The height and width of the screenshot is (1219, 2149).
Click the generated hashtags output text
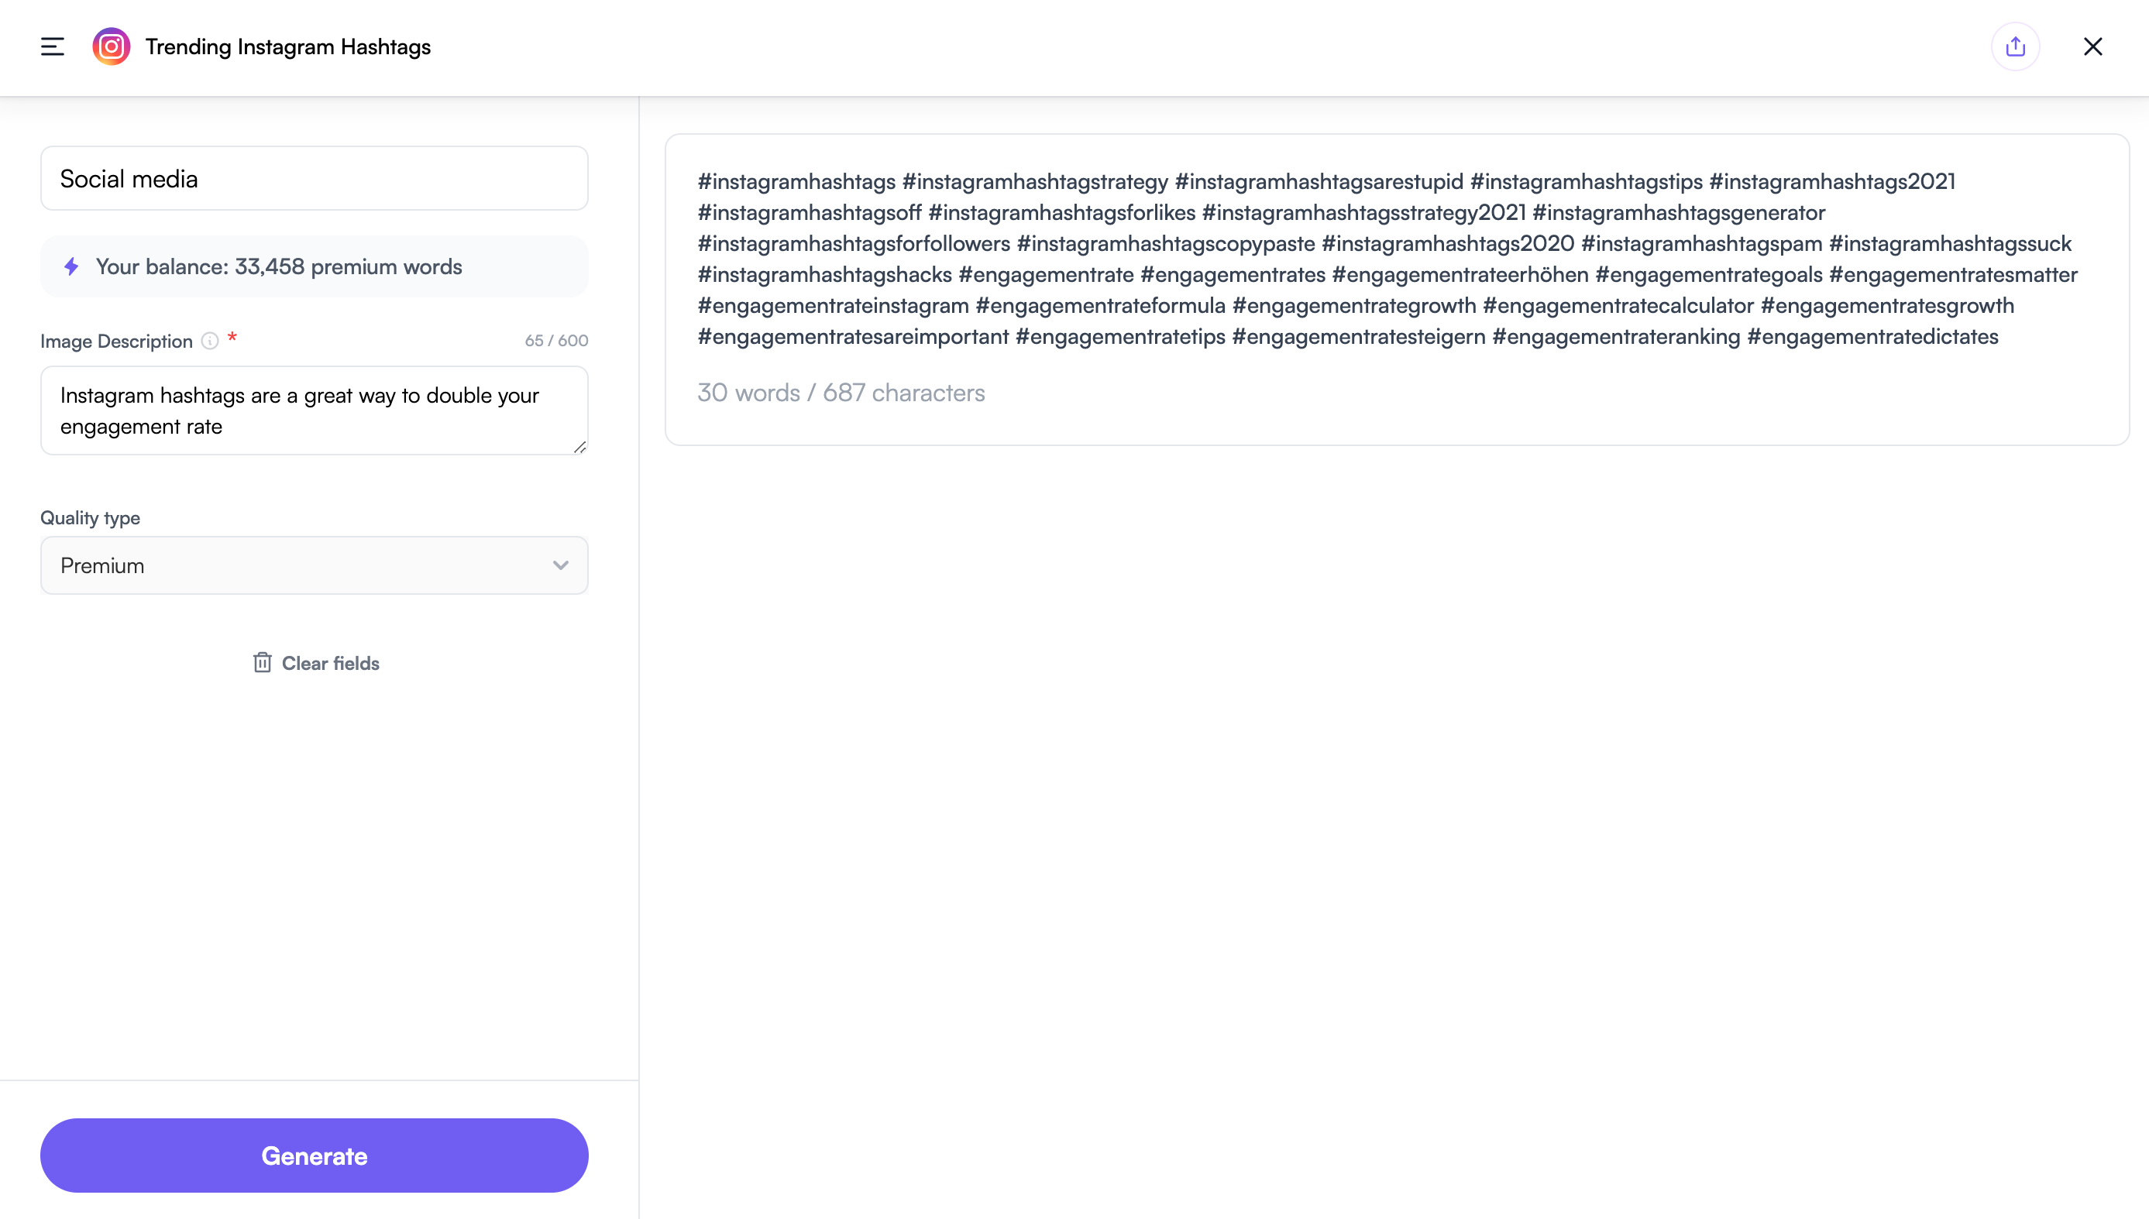[x=1386, y=259]
